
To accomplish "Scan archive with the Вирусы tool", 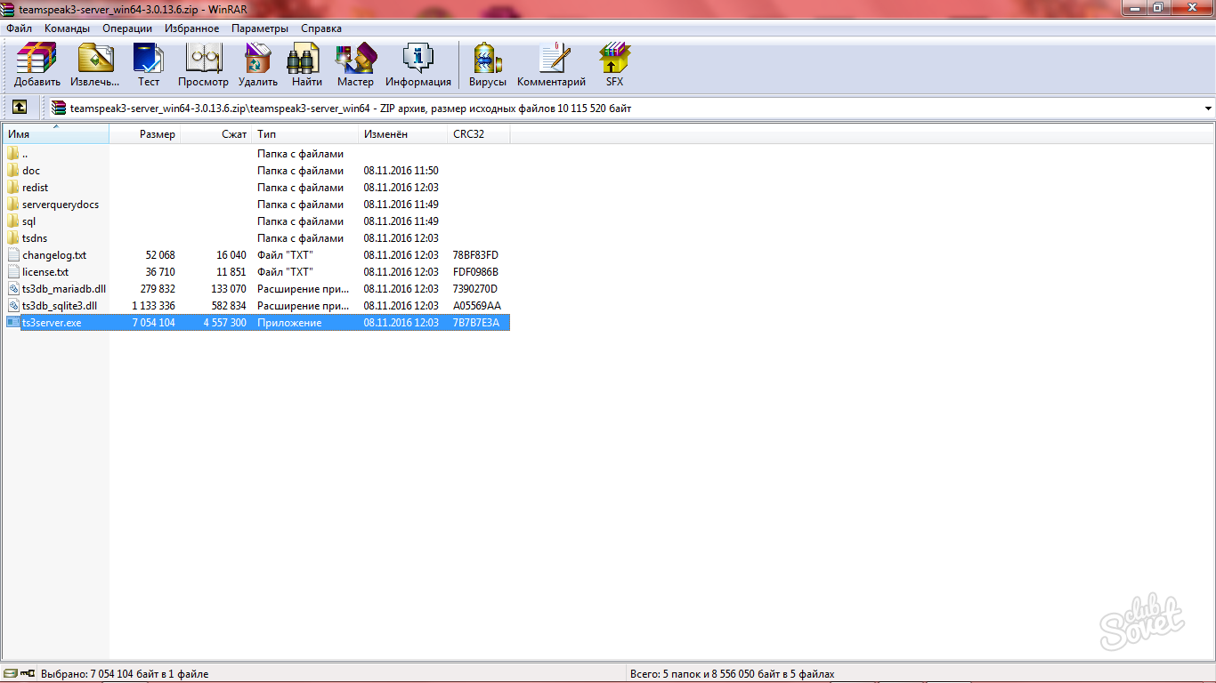I will click(x=487, y=65).
